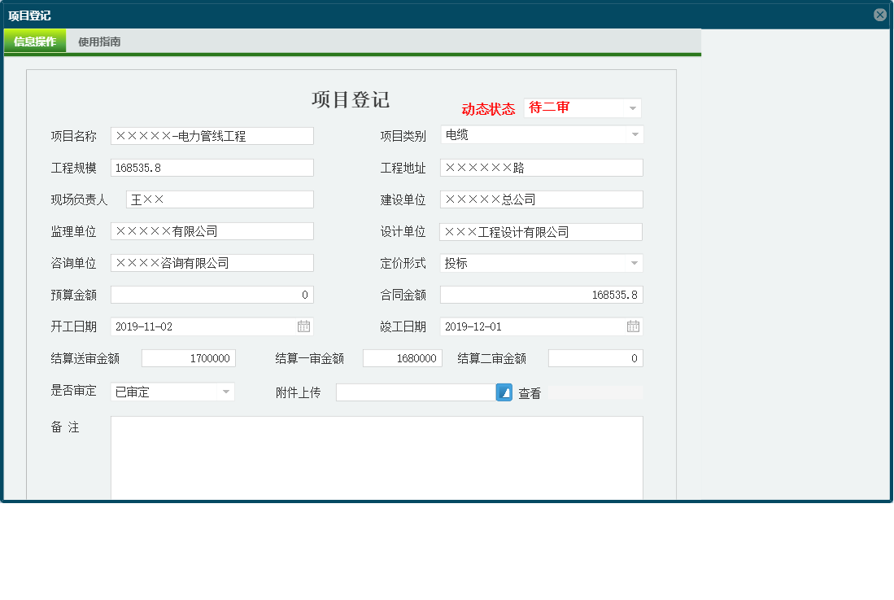Select the 结算送审金额 field showing 1700000
This screenshot has height=600, width=894.
point(188,357)
